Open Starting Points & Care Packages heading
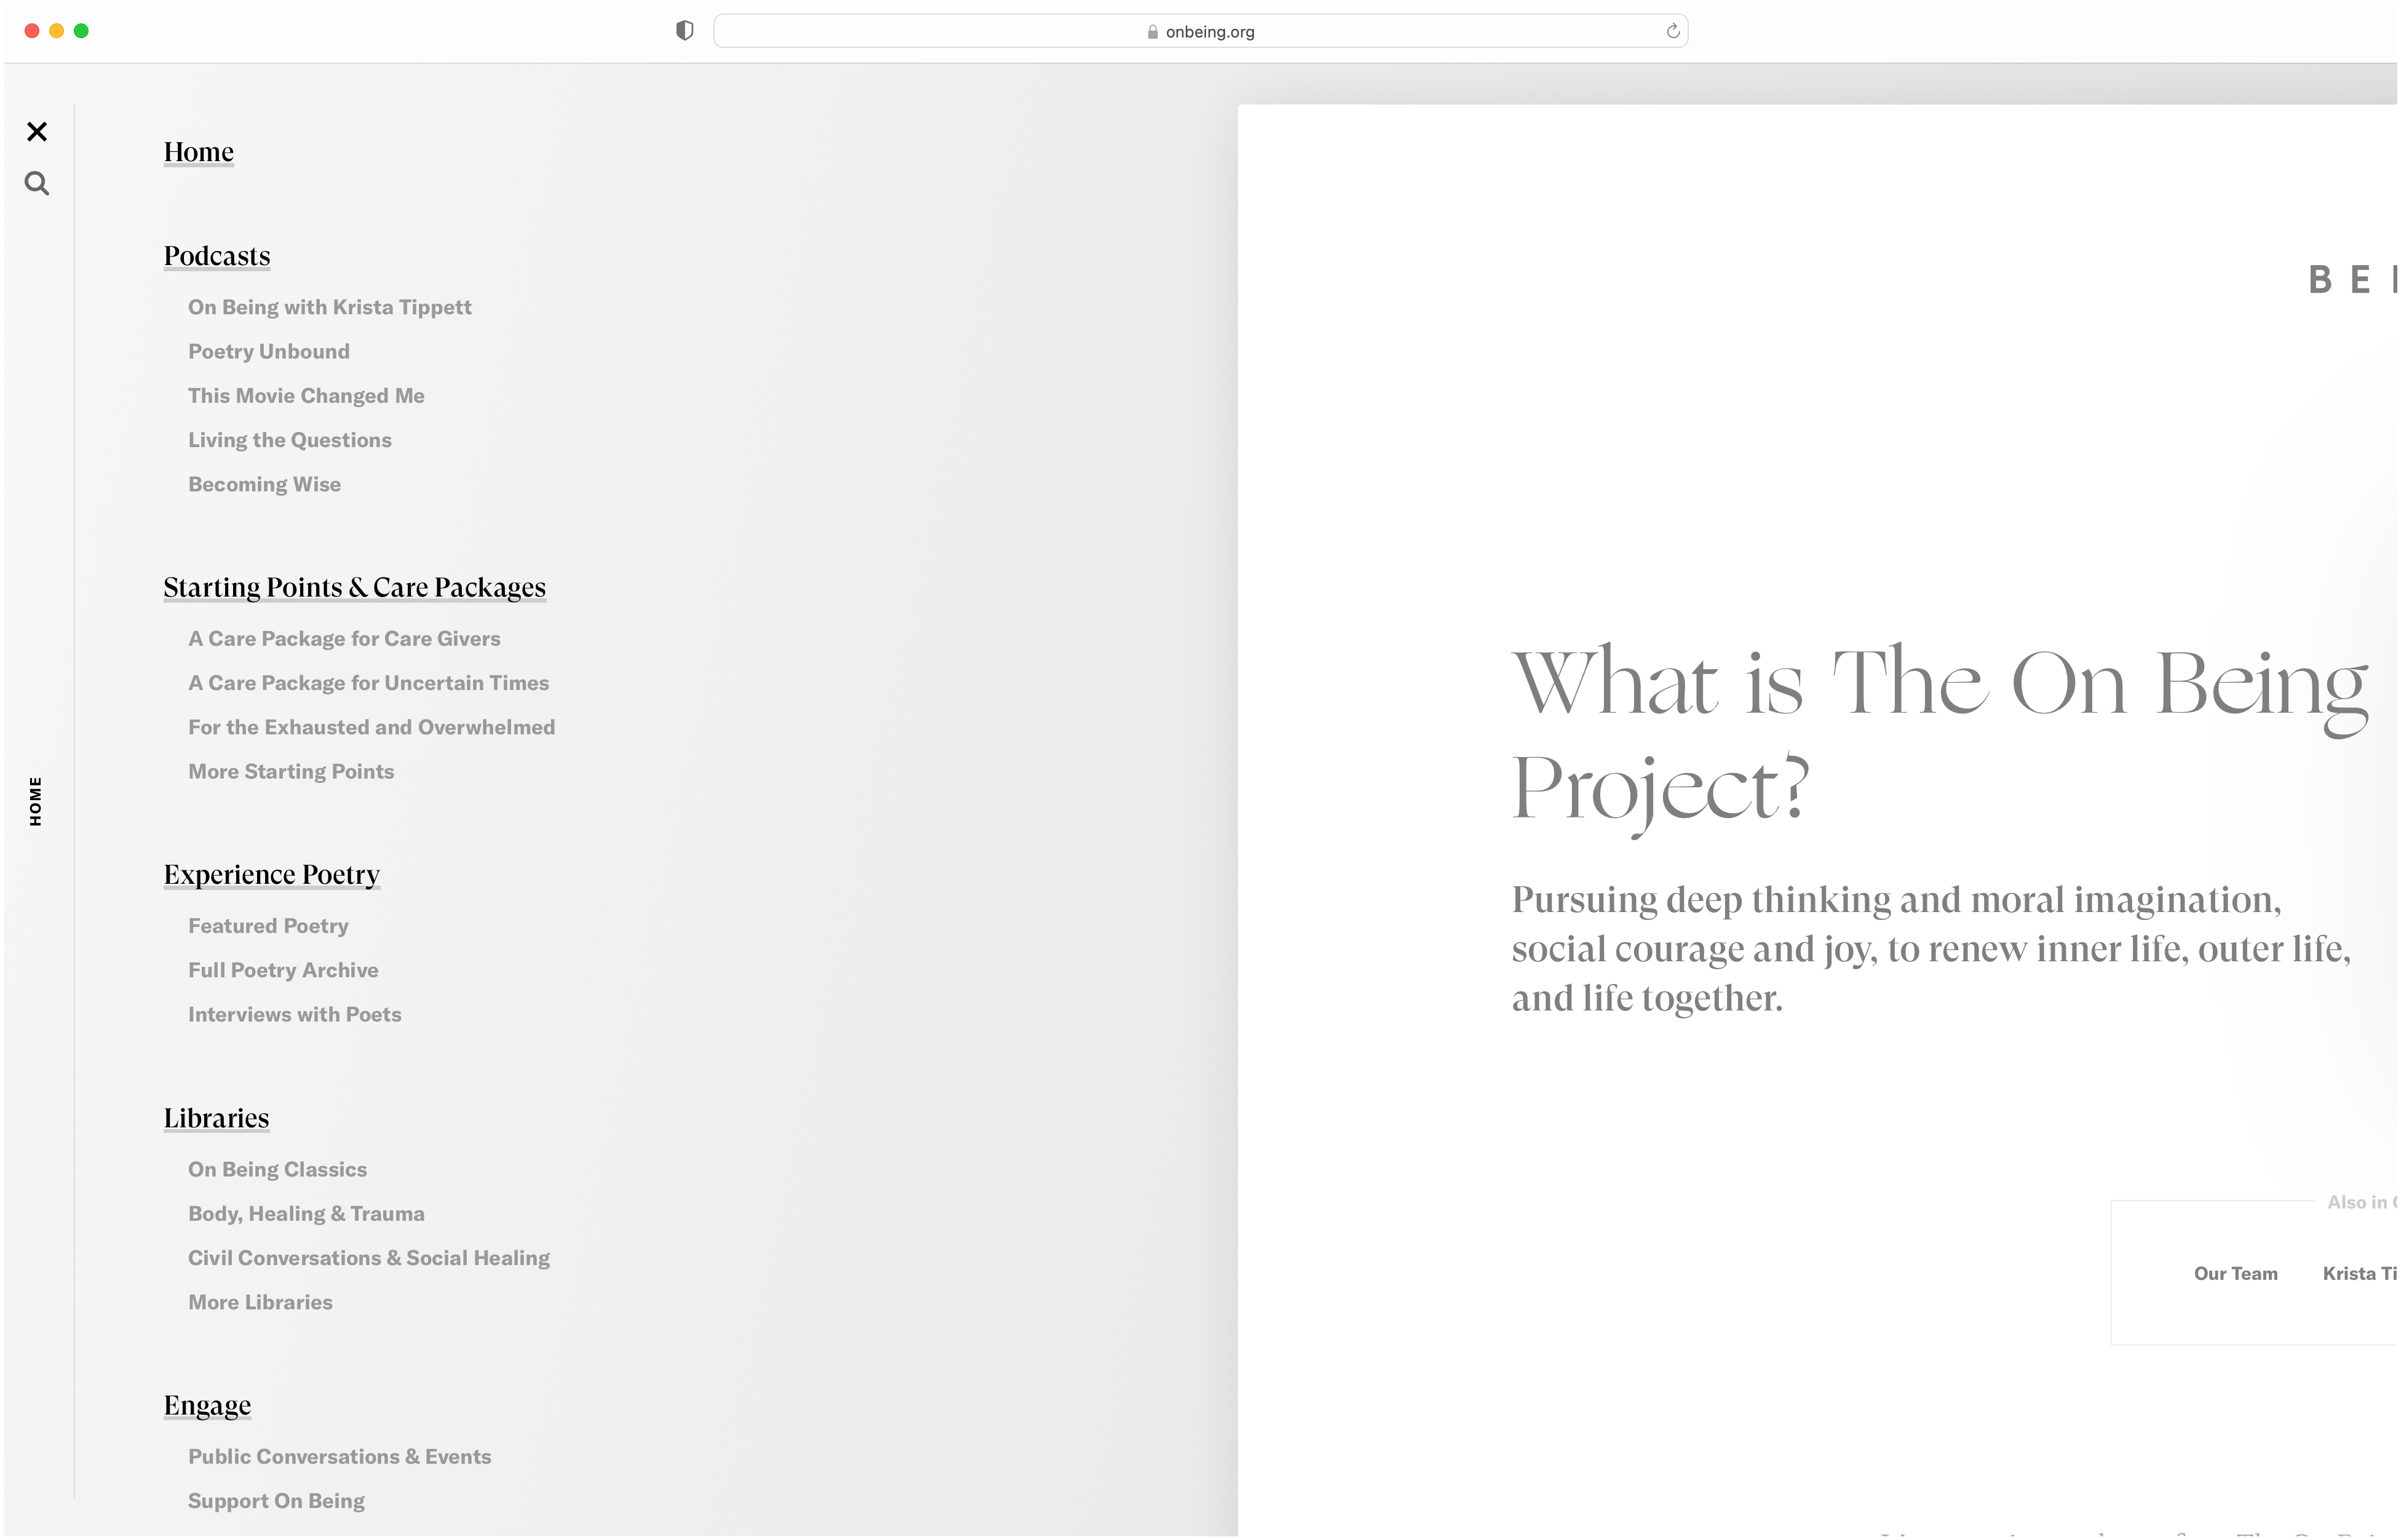The height and width of the screenshot is (1540, 2401). [355, 588]
